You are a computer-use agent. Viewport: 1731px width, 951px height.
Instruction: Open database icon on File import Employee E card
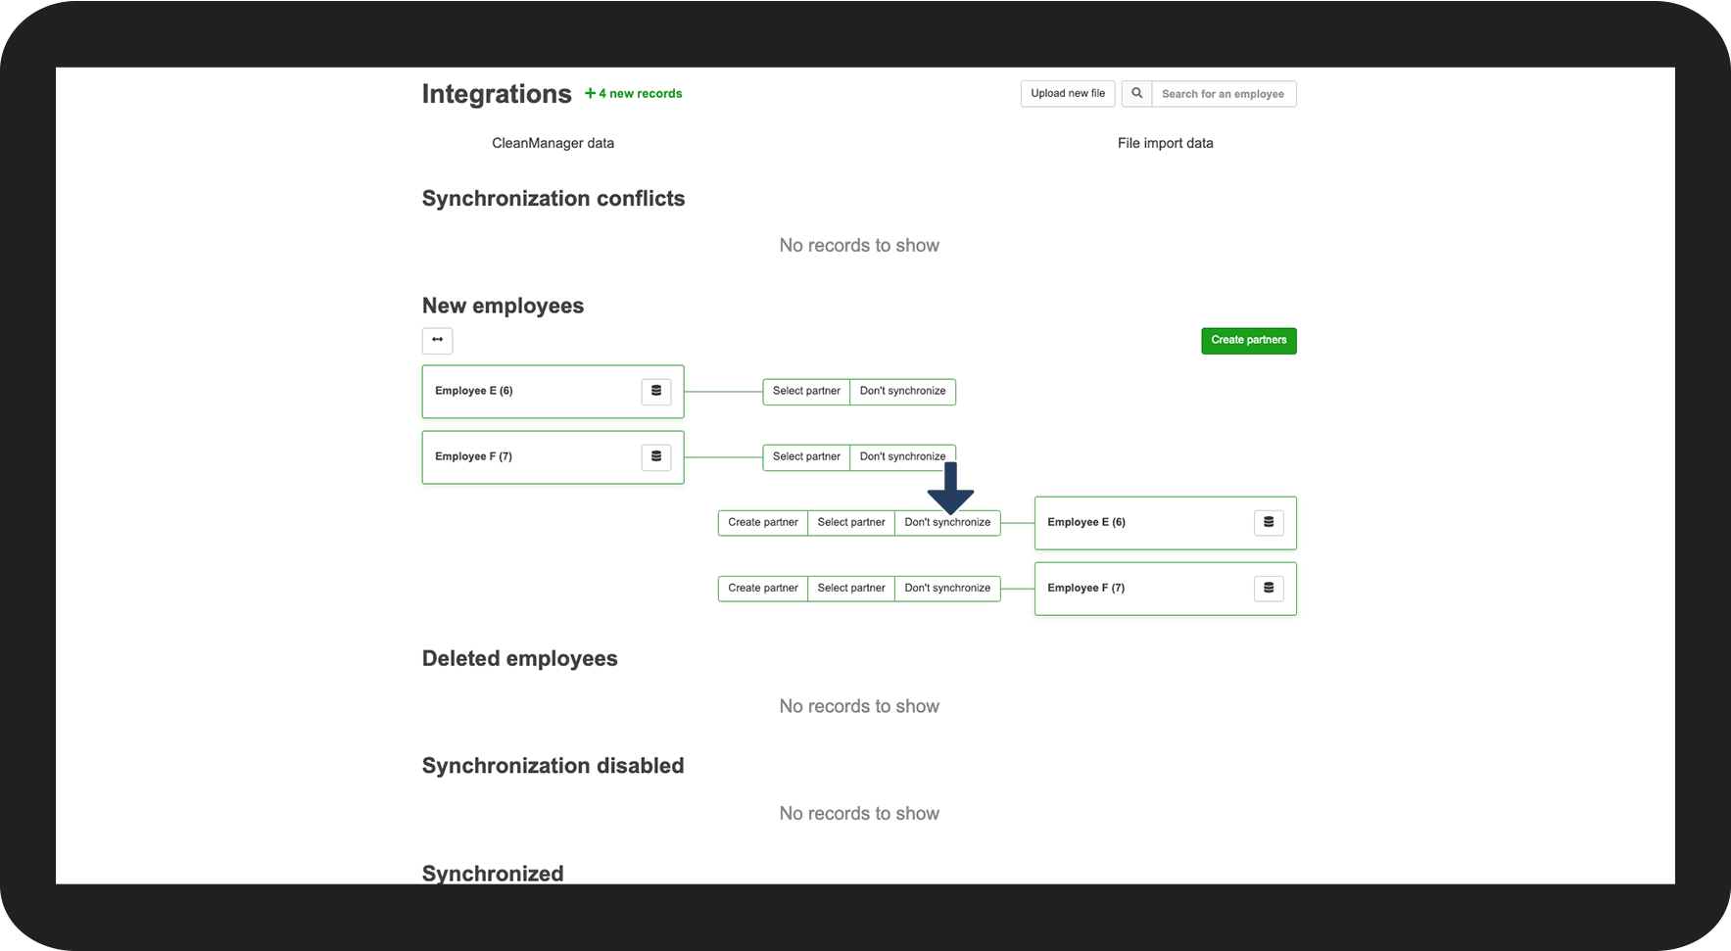1269,522
